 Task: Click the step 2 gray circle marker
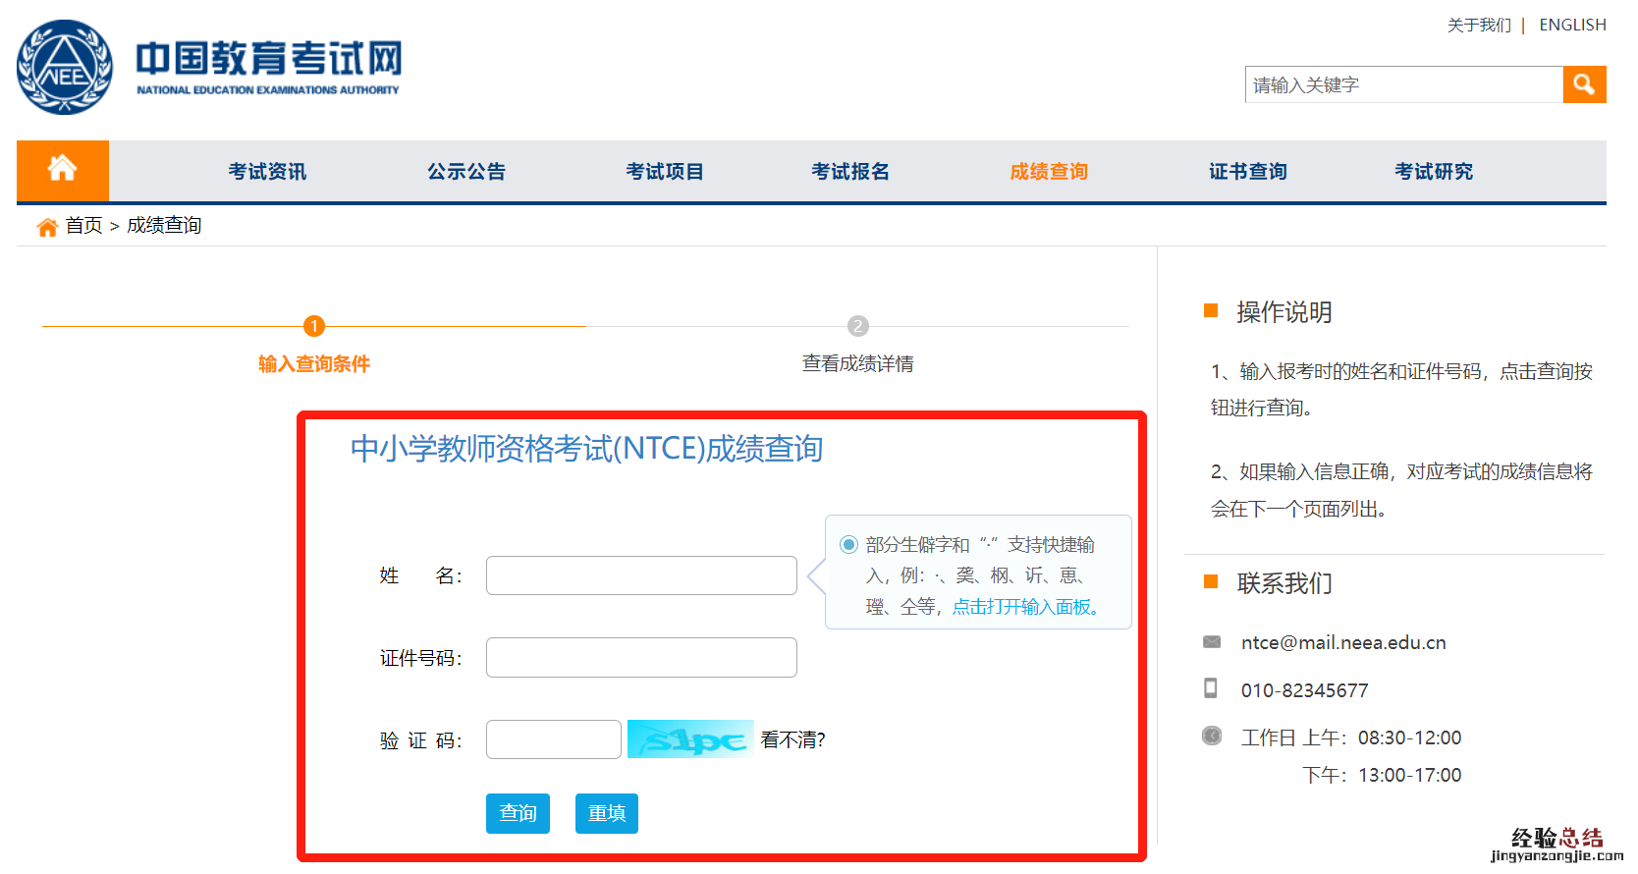857,326
